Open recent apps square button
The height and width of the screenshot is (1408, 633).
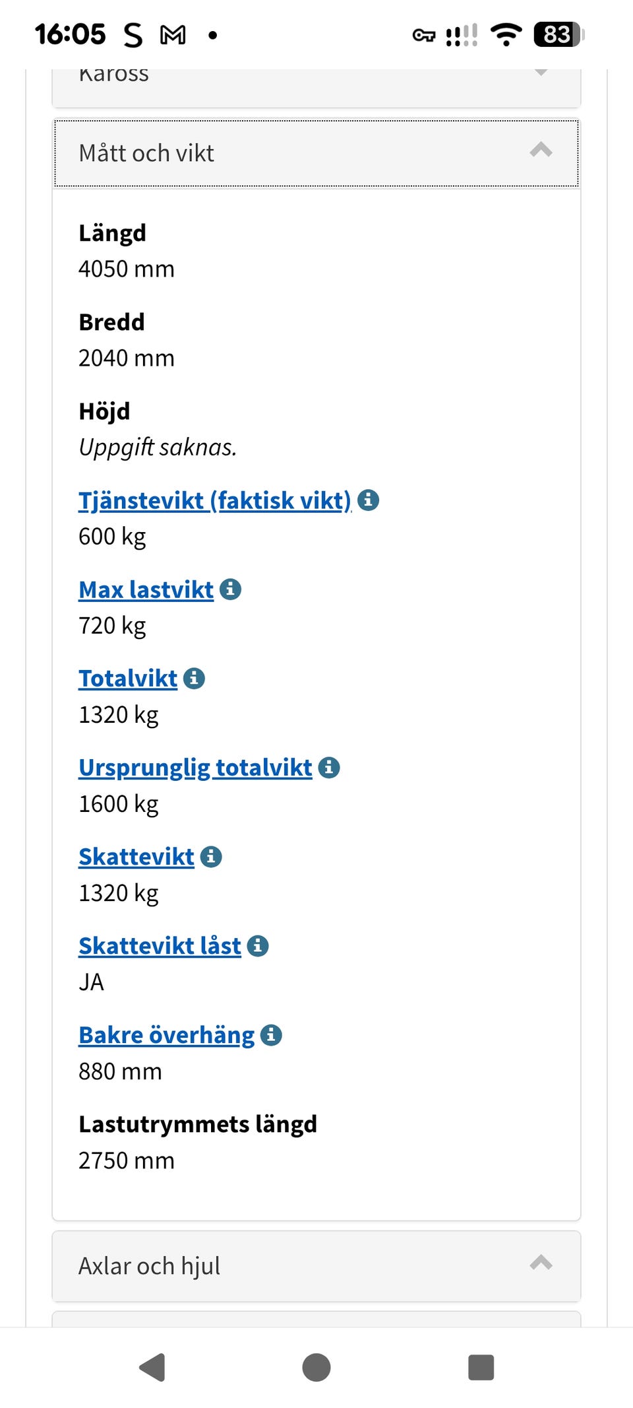point(481,1367)
